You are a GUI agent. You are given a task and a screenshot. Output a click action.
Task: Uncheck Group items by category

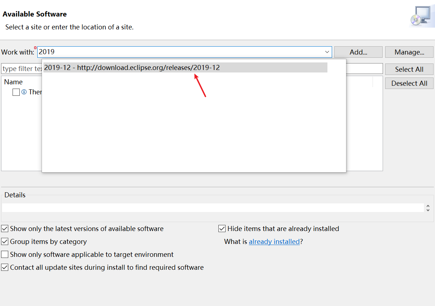(5, 241)
